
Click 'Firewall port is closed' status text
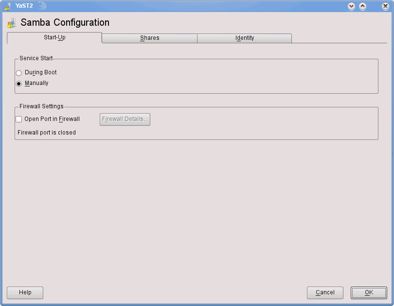coord(47,133)
